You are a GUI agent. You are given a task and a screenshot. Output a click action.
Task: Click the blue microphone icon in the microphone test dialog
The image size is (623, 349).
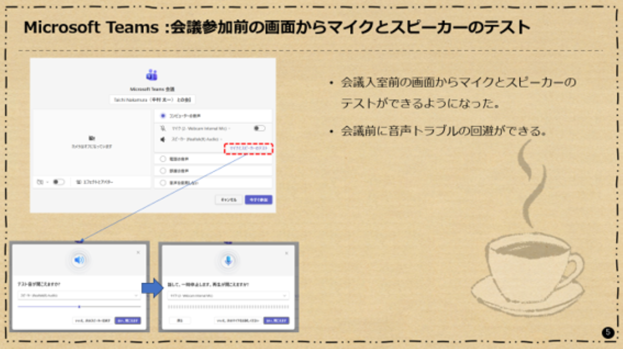pos(227,260)
